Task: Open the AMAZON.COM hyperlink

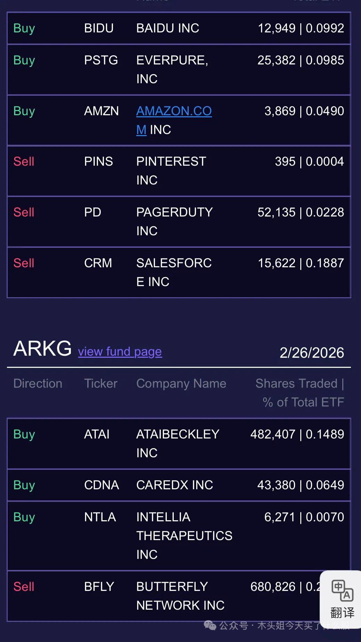Action: pos(174,111)
